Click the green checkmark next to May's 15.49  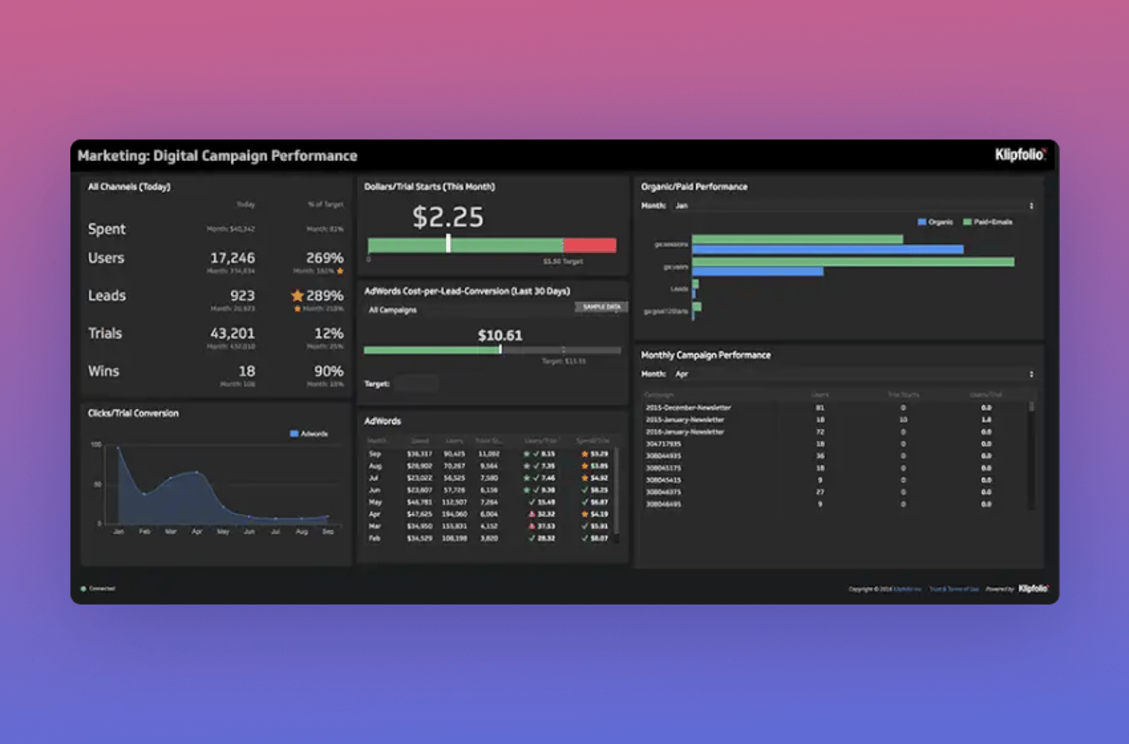[x=532, y=502]
